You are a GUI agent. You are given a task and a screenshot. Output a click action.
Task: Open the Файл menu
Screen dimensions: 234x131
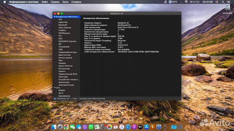click(x=45, y=2)
